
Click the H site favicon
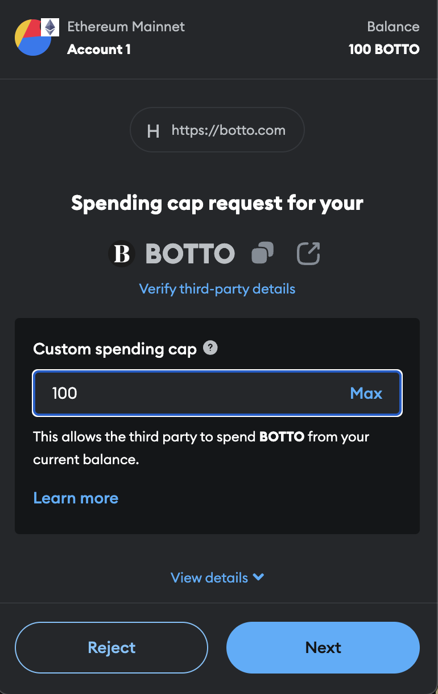click(x=153, y=131)
